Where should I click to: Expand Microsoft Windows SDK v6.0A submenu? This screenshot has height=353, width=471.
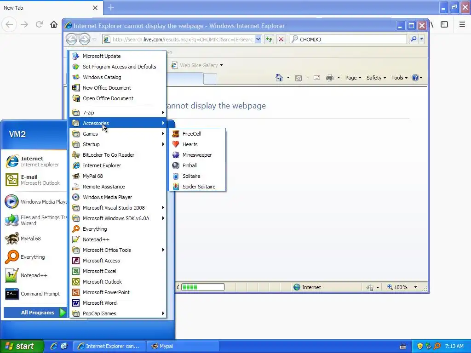pyautogui.click(x=118, y=218)
